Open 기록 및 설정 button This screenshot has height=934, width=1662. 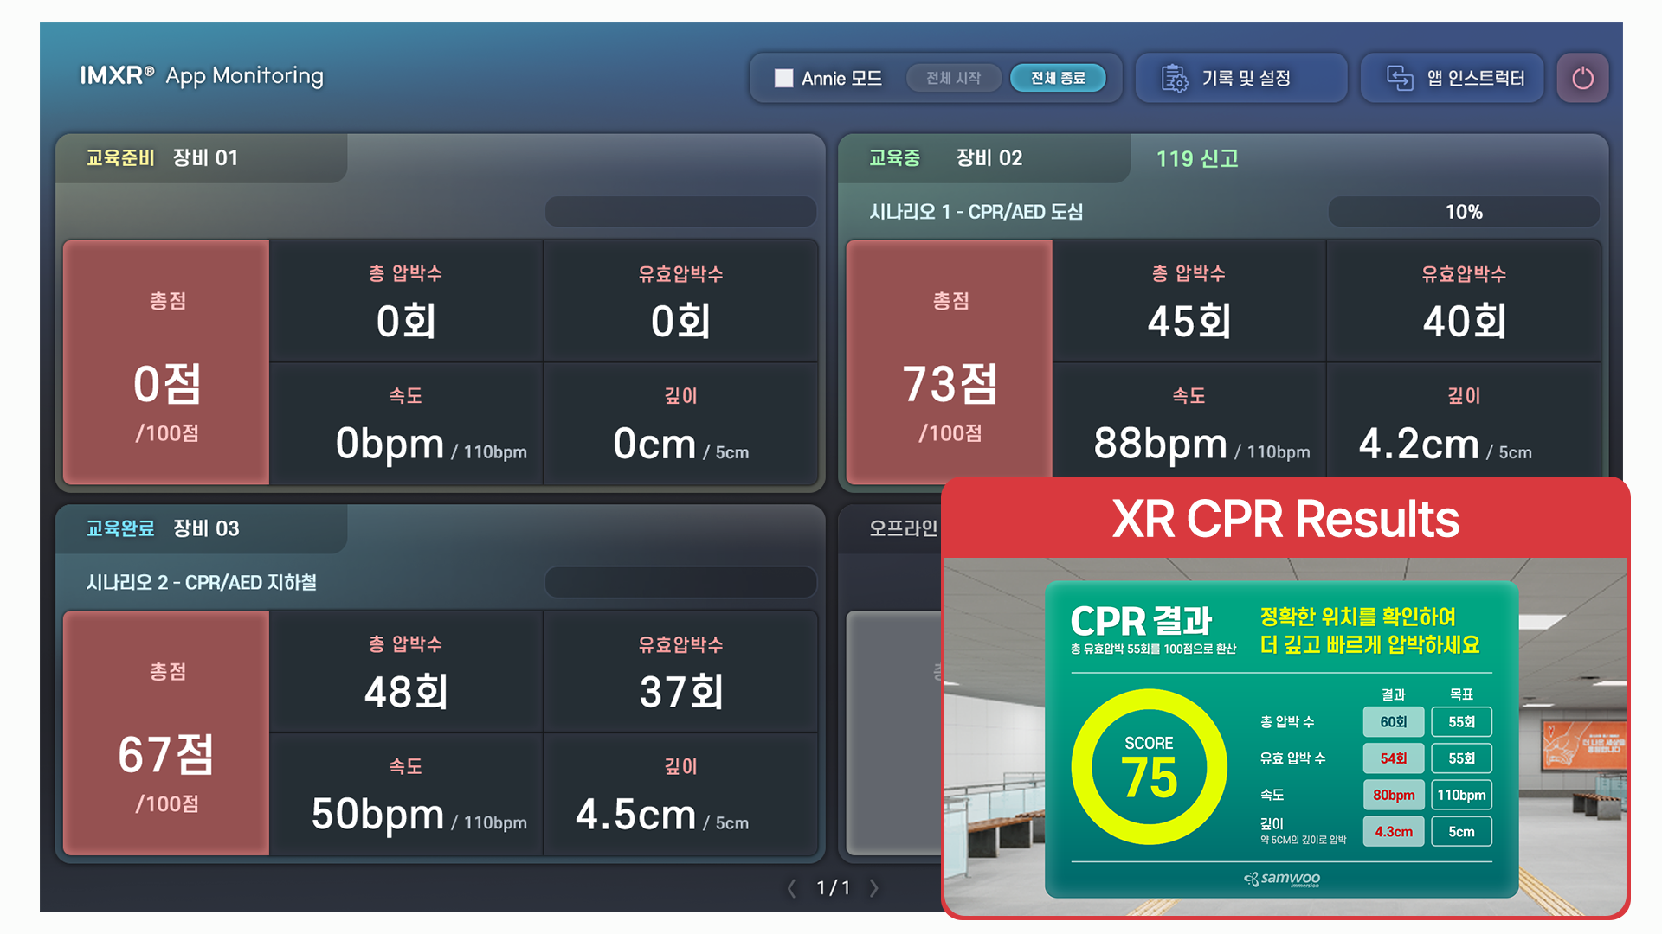pos(1245,78)
